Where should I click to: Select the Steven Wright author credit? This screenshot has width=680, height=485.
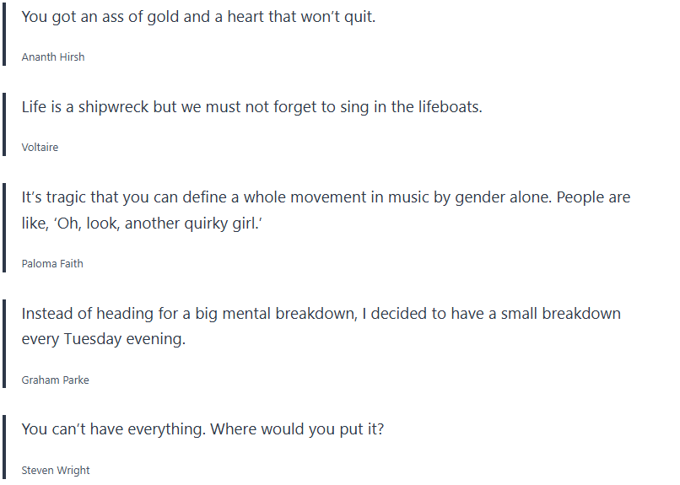56,471
